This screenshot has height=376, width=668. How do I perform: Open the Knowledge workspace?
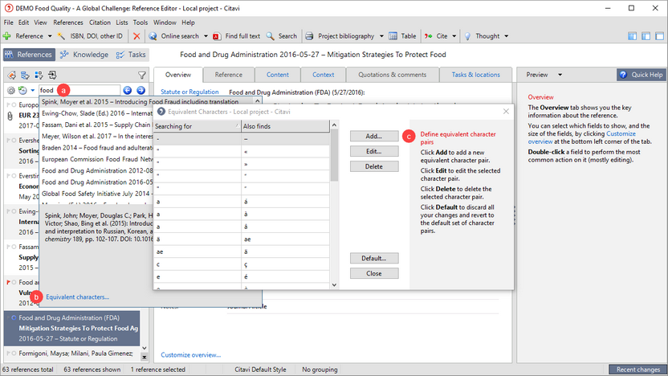coord(84,55)
